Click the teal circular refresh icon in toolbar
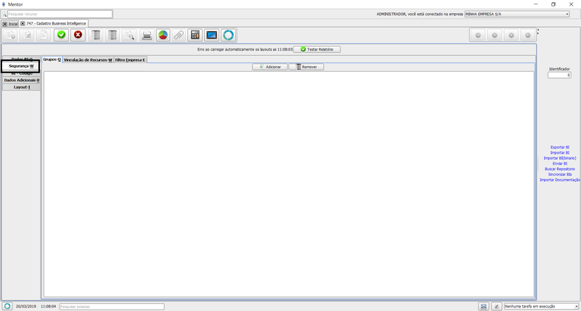Viewport: 581px width, 311px height. 228,35
